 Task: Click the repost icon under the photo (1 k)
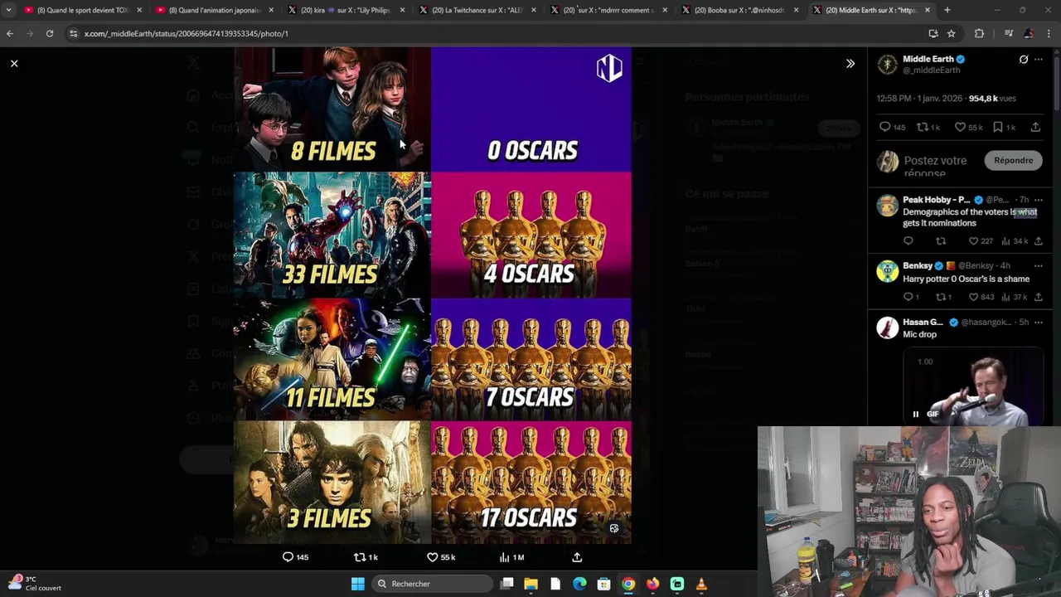click(x=359, y=557)
